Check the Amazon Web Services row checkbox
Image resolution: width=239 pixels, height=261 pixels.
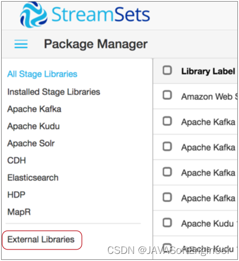point(167,95)
